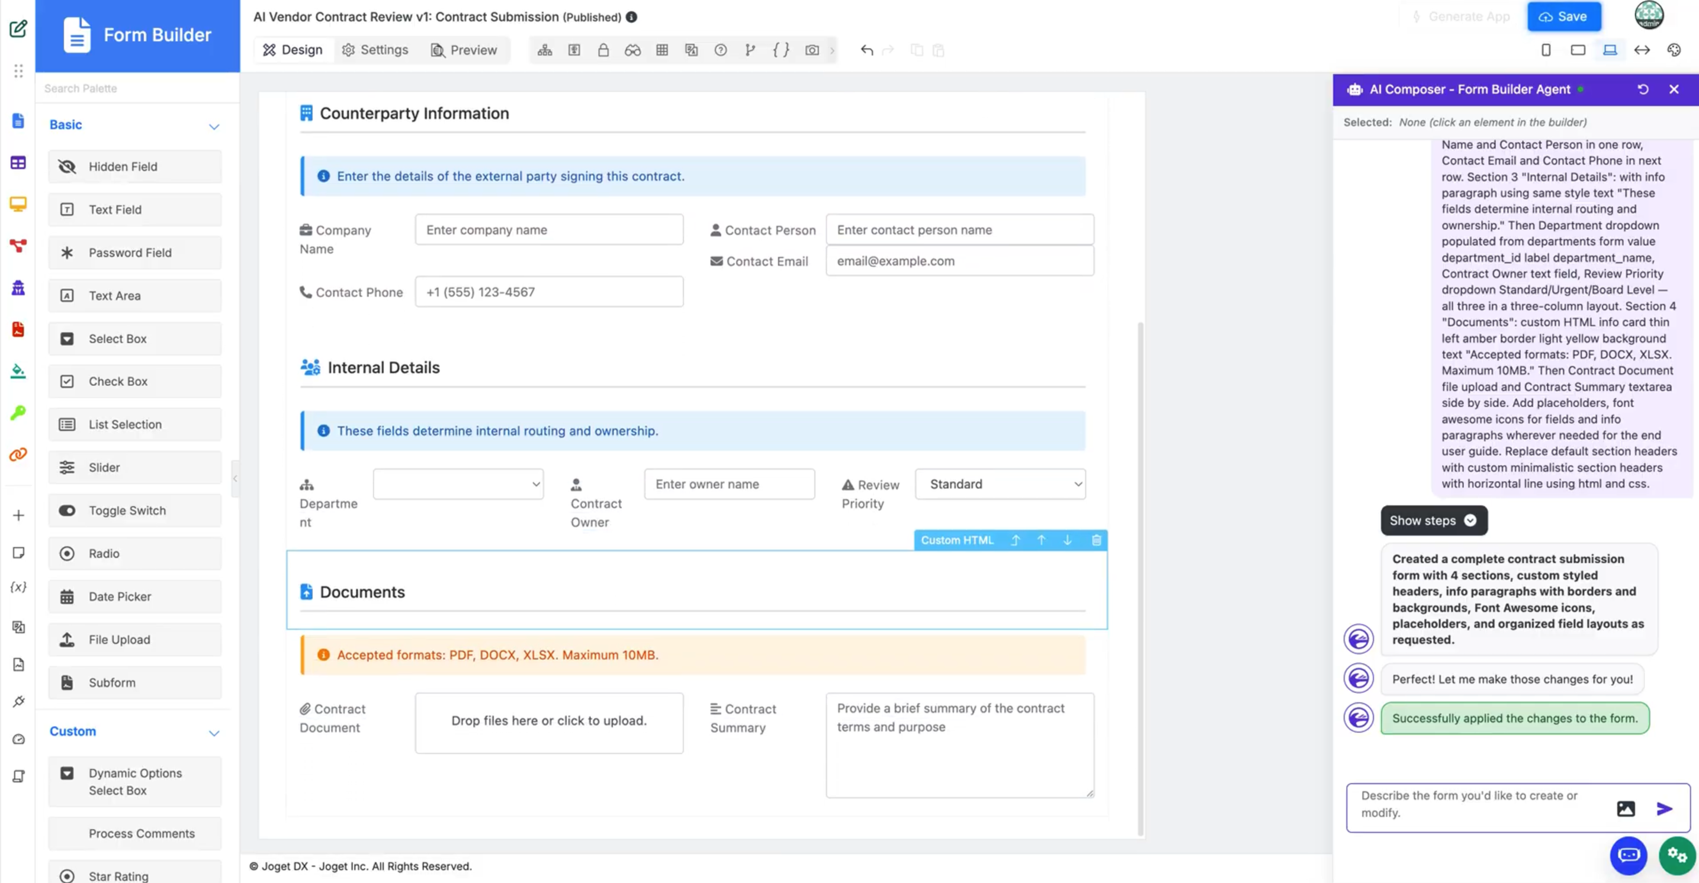
Task: Click the Enter company name field
Action: [x=549, y=230]
